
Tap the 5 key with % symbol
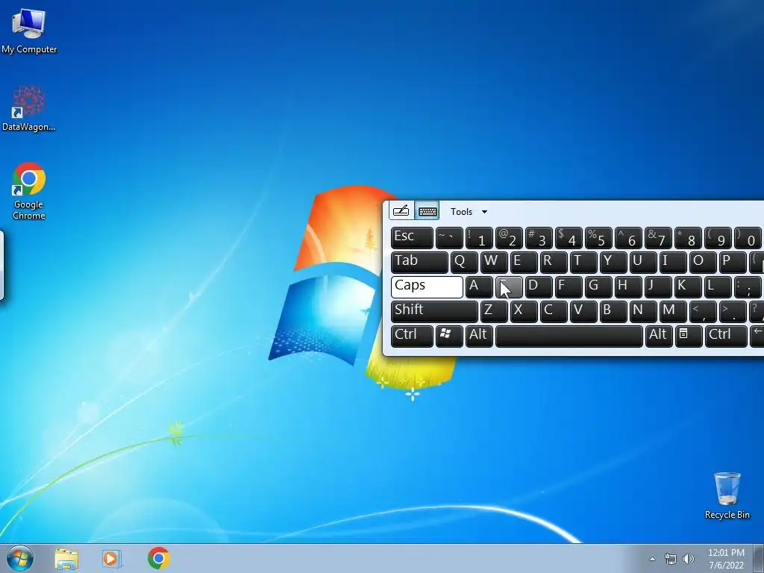[598, 238]
